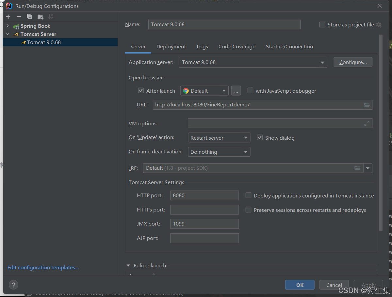
Task: Click the Name input field
Action: (224, 24)
